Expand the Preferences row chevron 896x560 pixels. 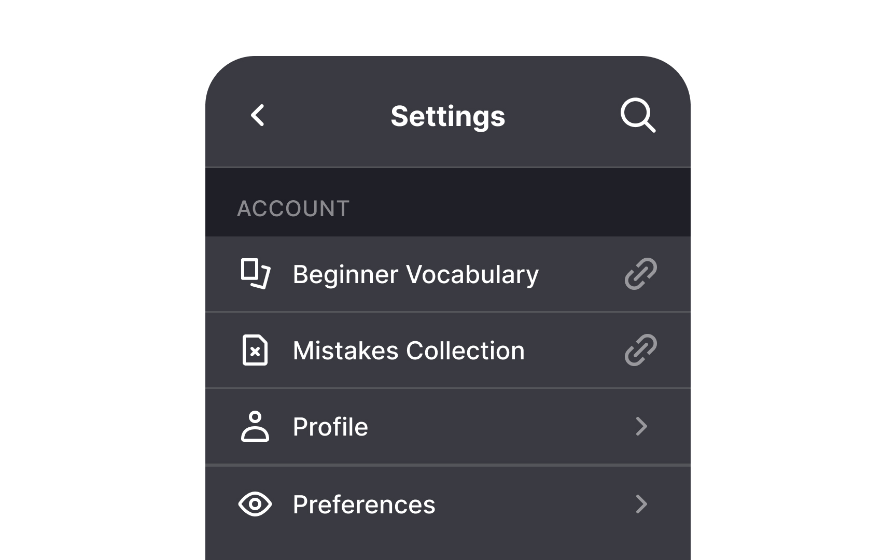pyautogui.click(x=642, y=503)
